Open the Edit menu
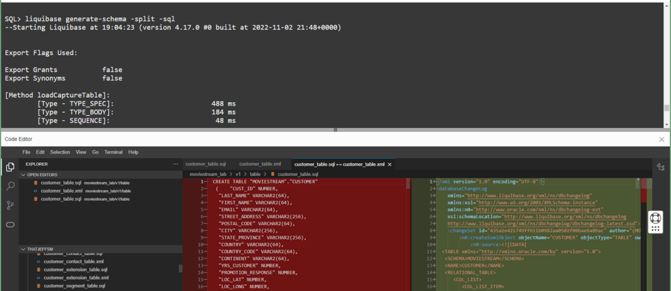Screen dimensions: 671x291 (40, 152)
